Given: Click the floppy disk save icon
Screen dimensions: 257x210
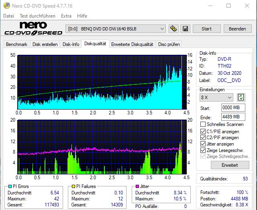Looking at the screenshot, I should click(x=185, y=29).
